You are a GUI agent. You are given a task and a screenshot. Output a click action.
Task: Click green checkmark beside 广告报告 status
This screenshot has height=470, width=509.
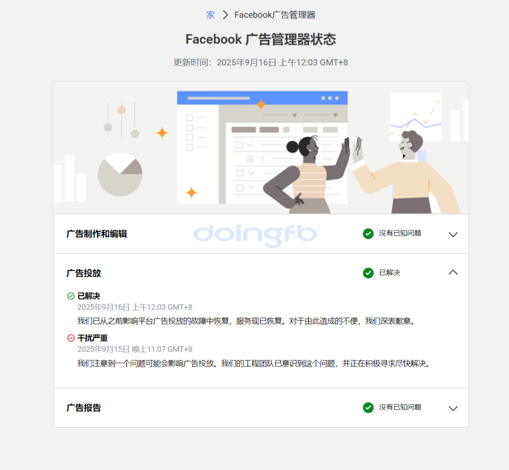pyautogui.click(x=368, y=407)
